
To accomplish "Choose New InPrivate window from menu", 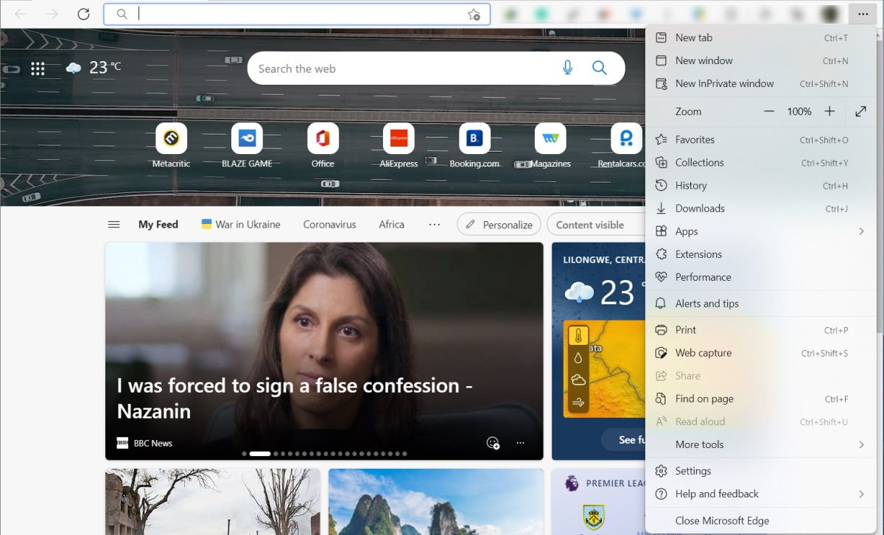I will click(724, 83).
